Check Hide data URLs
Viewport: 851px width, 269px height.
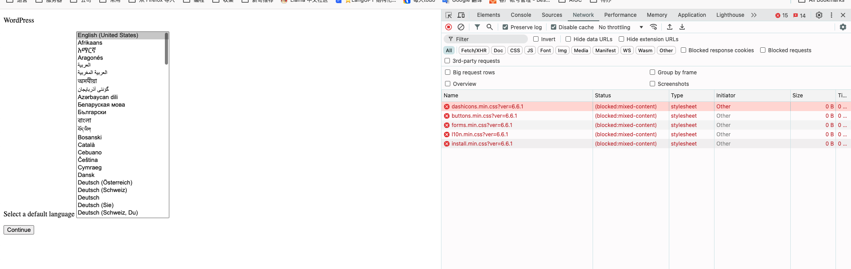[568, 39]
